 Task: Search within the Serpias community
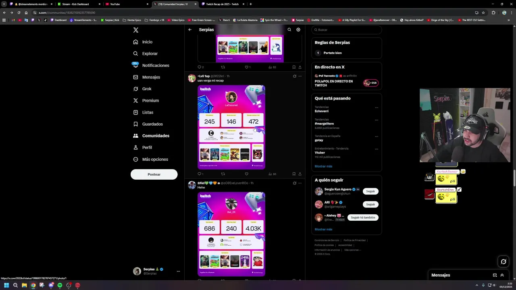point(289,29)
